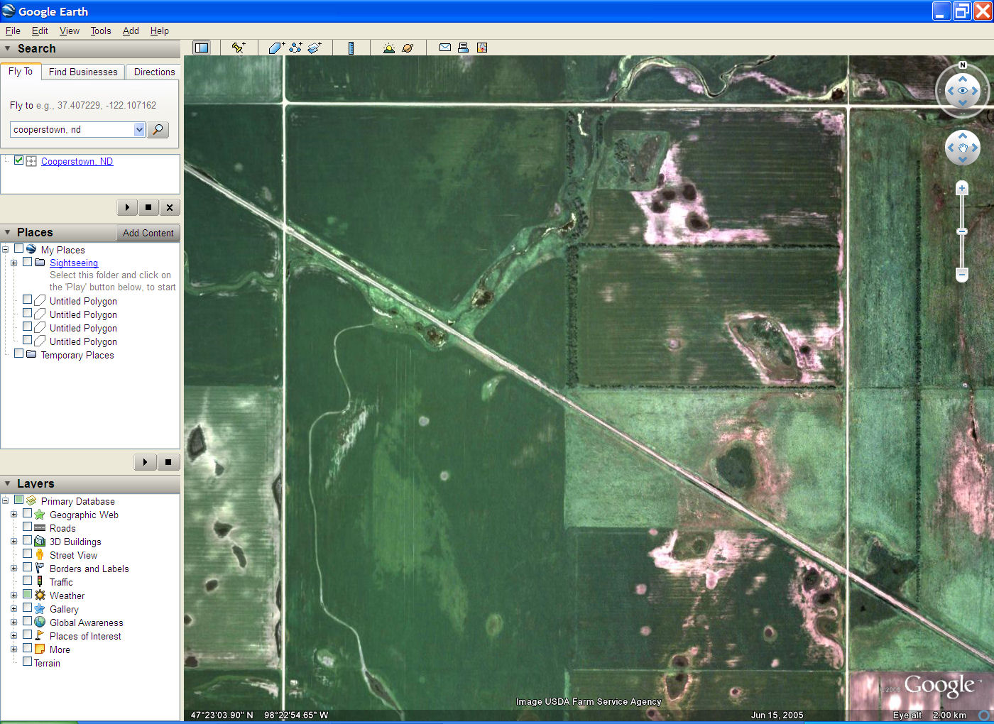Toggle the sidebar panel toolbar icon
994x724 pixels.
[x=202, y=48]
